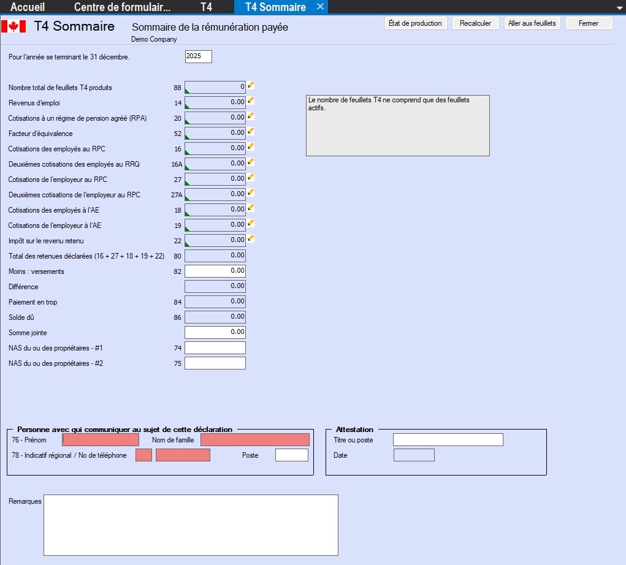Click pencil icon for Cotisations des employés à l'AE
This screenshot has height=565, width=626.
[251, 208]
